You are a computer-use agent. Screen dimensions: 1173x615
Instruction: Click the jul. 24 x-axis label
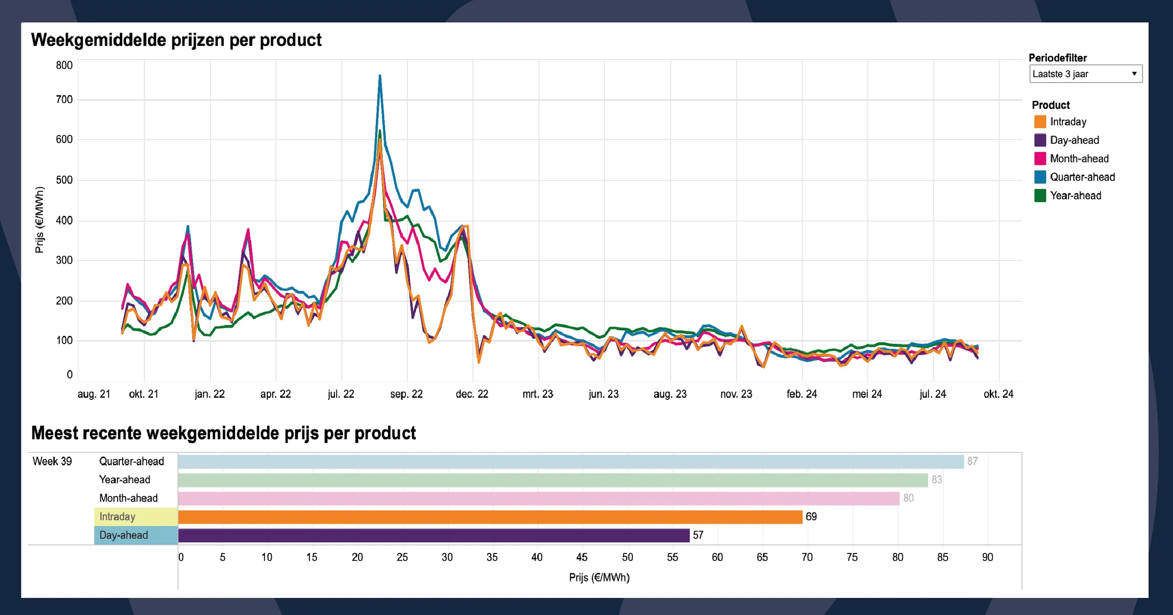point(933,394)
